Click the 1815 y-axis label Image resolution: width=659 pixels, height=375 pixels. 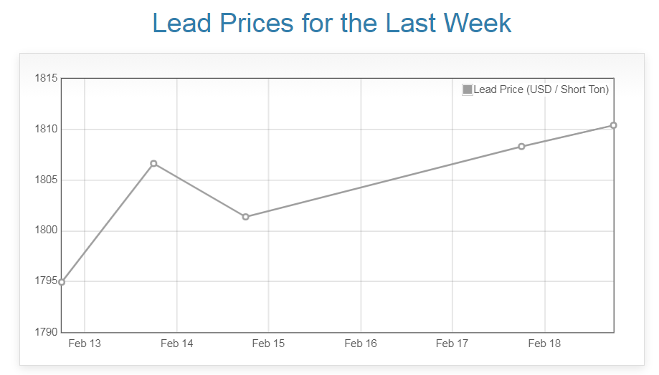[x=46, y=78]
